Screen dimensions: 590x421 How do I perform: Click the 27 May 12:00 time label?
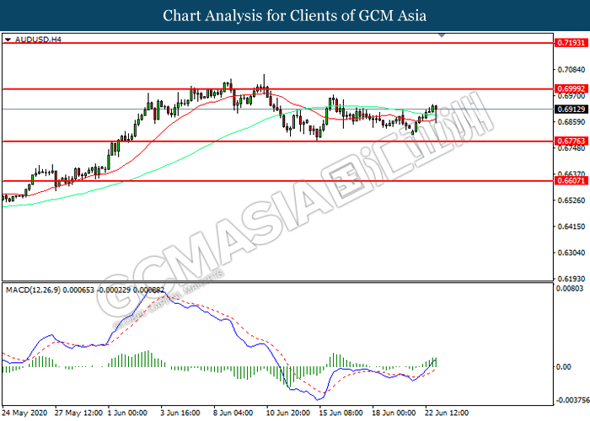click(x=78, y=413)
